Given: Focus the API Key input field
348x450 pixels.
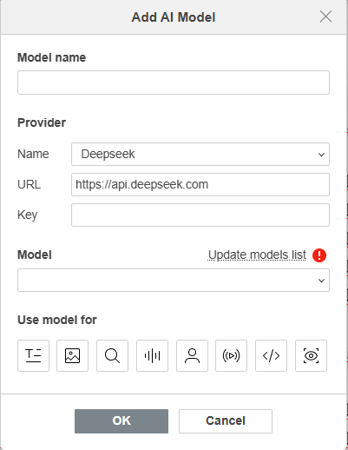Looking at the screenshot, I should [200, 215].
